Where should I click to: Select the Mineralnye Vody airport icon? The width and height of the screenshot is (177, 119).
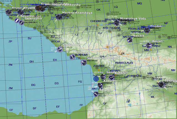[x=117, y=23]
